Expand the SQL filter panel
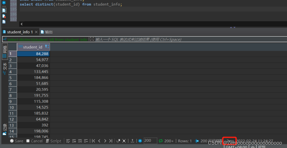The height and width of the screenshot is (148, 287). click(92, 39)
